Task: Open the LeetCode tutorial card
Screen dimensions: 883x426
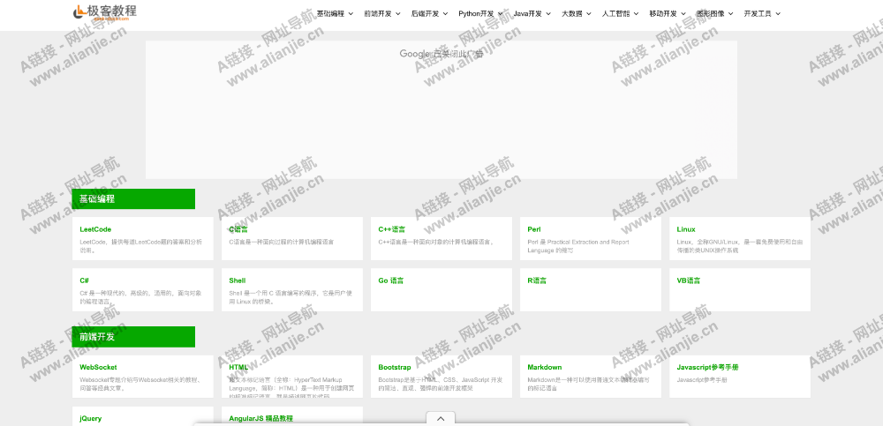Action: 95,229
